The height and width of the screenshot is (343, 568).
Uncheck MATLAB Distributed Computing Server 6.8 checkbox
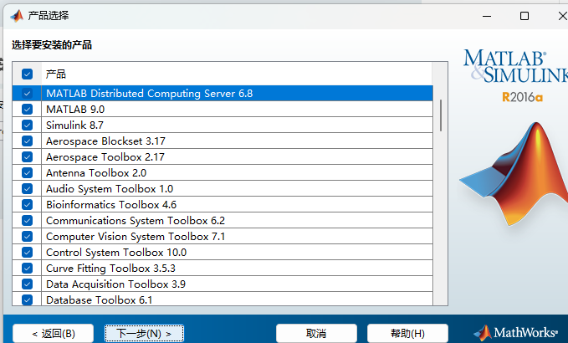27,93
